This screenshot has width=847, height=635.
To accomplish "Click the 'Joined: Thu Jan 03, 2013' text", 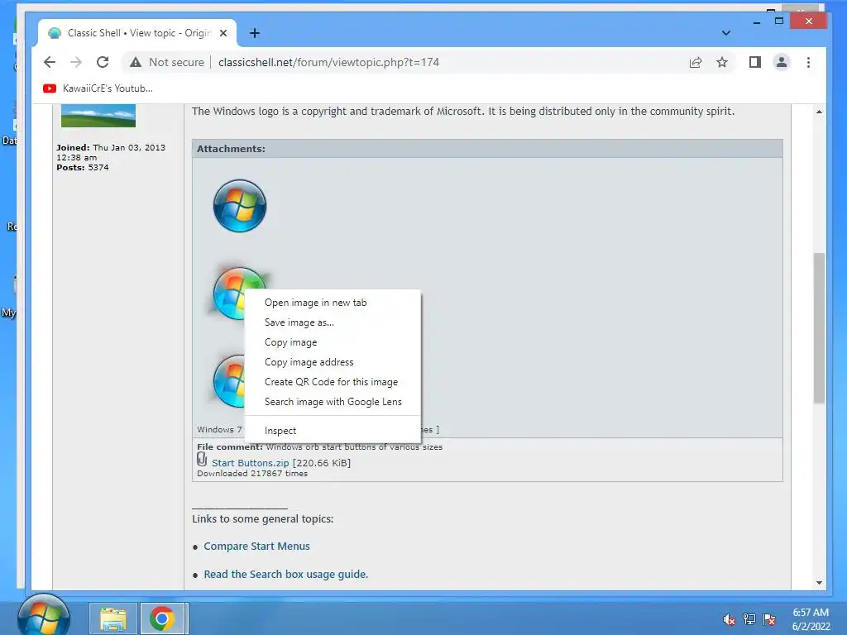I will pyautogui.click(x=111, y=147).
